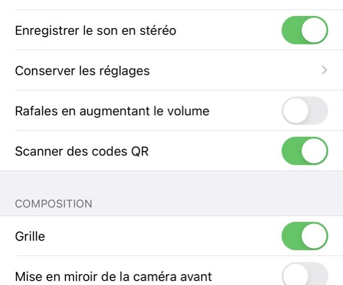
Task: Click the word réglages in Conserver row
Action: coord(124,71)
